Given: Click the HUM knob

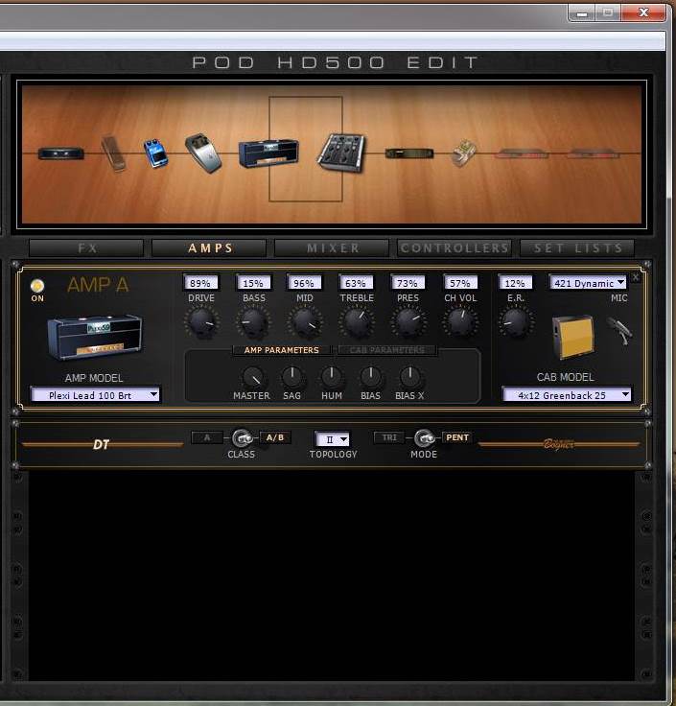Looking at the screenshot, I should [x=332, y=377].
